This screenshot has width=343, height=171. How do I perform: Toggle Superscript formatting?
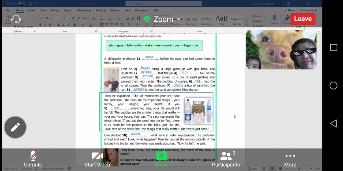(x=69, y=25)
